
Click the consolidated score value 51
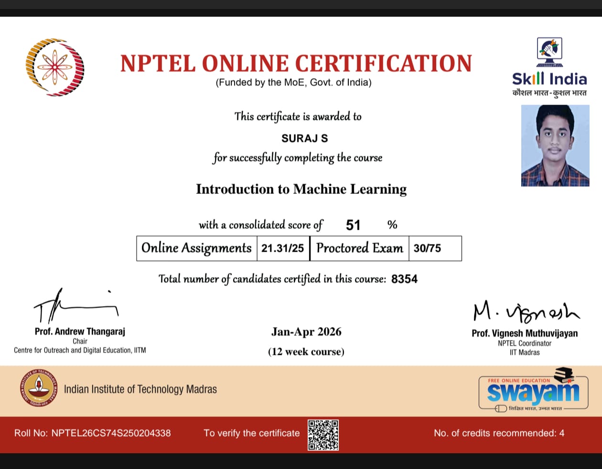[353, 225]
